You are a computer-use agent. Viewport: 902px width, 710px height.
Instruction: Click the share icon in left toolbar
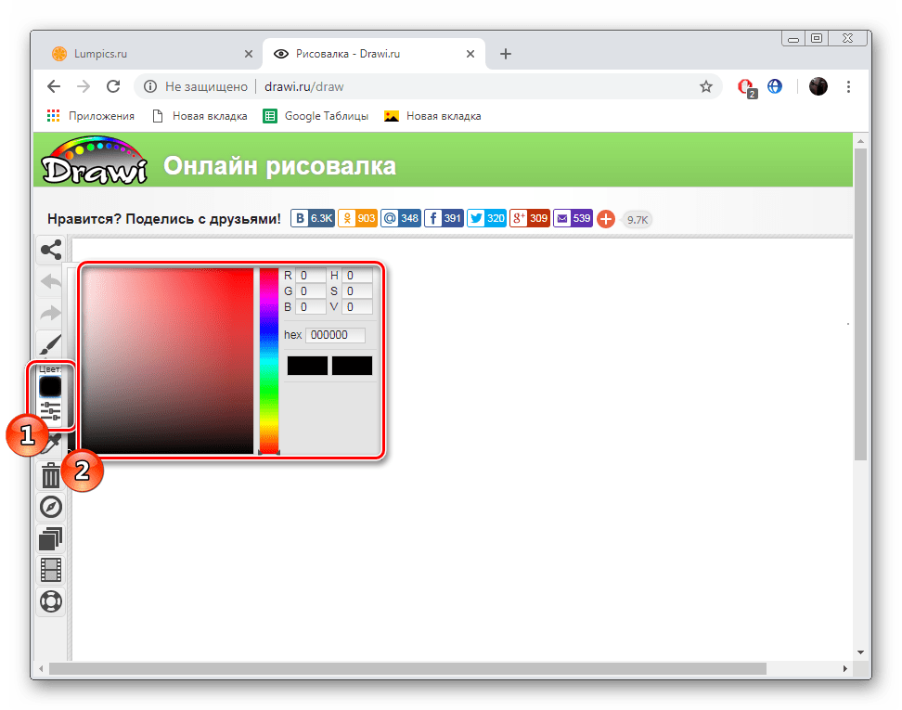point(50,250)
